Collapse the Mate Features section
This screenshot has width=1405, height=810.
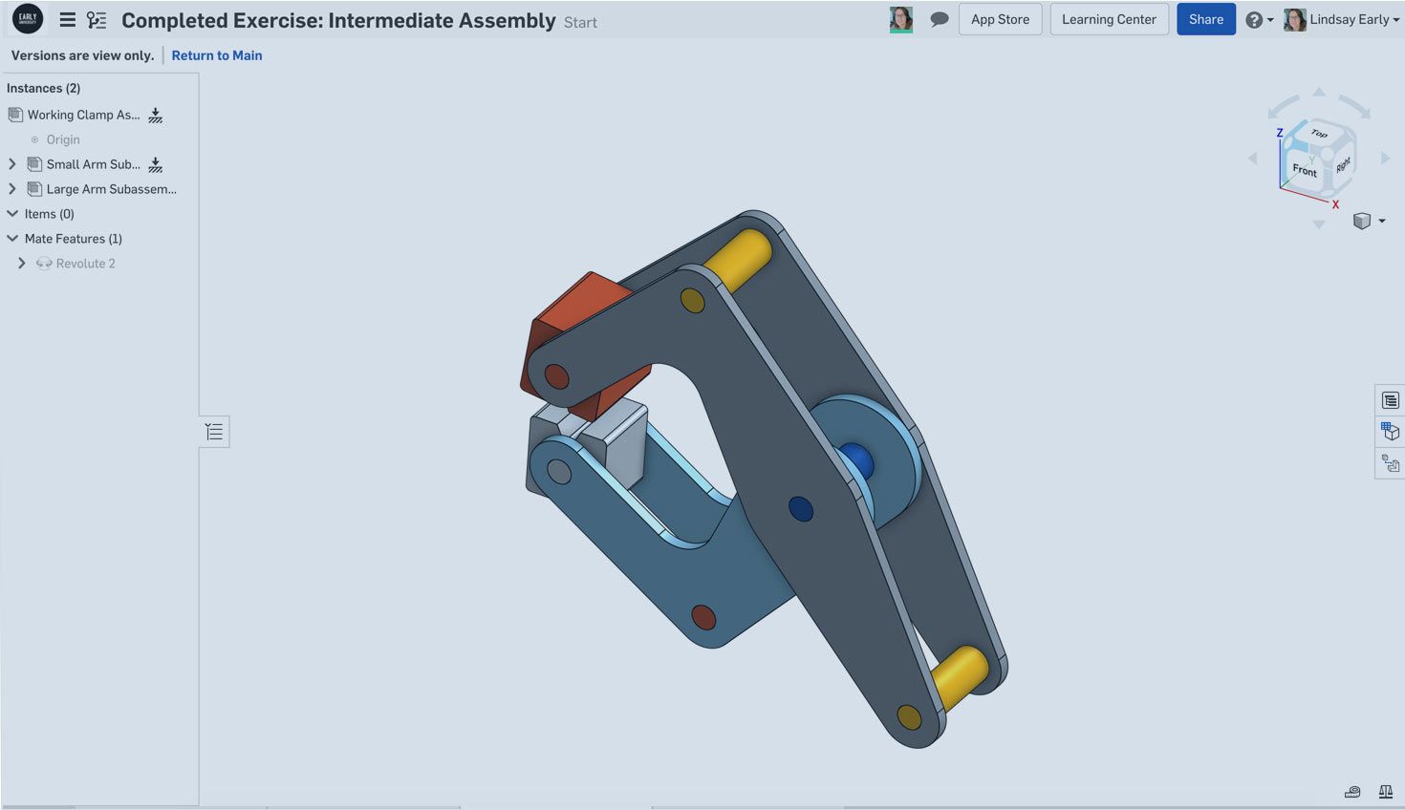[x=12, y=239]
